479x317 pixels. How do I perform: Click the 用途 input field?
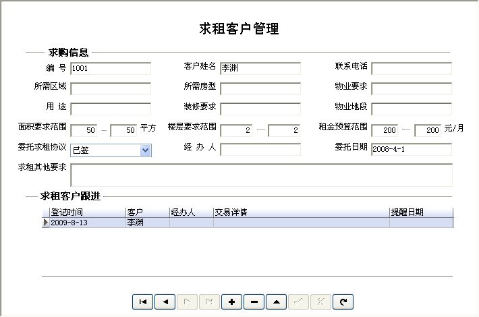click(x=111, y=109)
